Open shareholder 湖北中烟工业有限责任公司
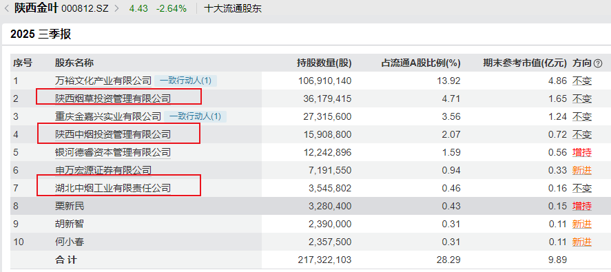The width and height of the screenshot is (611, 272). [x=112, y=188]
